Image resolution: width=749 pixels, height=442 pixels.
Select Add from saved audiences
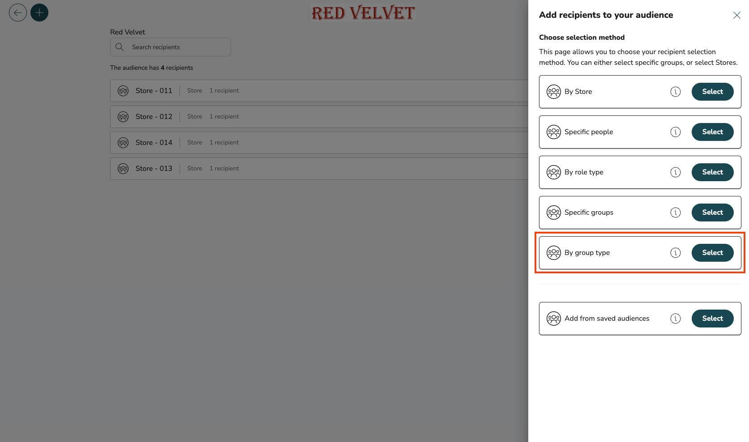click(712, 319)
